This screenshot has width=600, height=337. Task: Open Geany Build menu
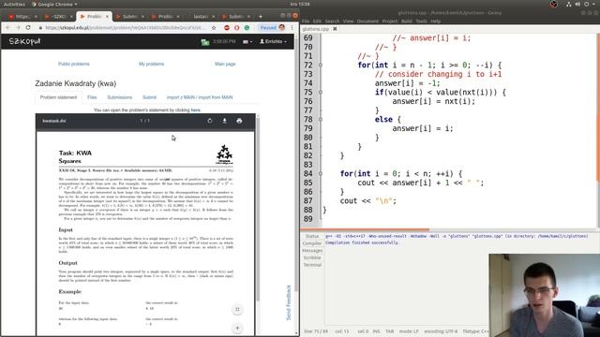coord(406,21)
